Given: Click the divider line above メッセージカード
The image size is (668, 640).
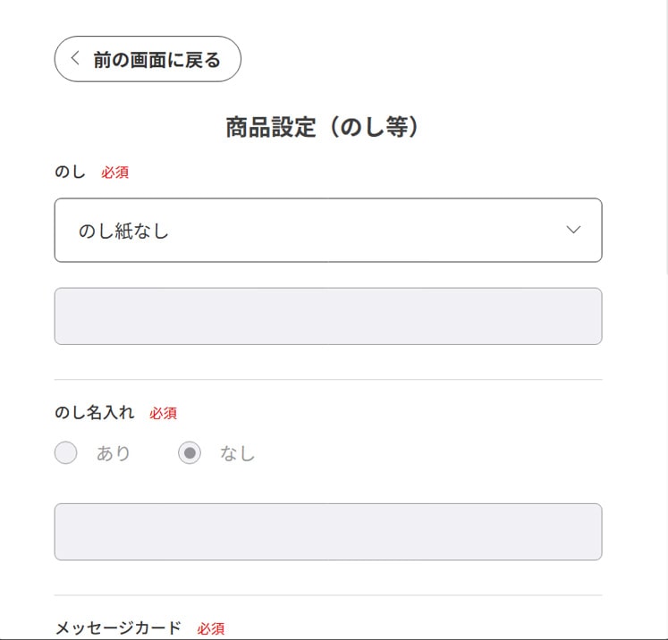Looking at the screenshot, I should pyautogui.click(x=327, y=595).
